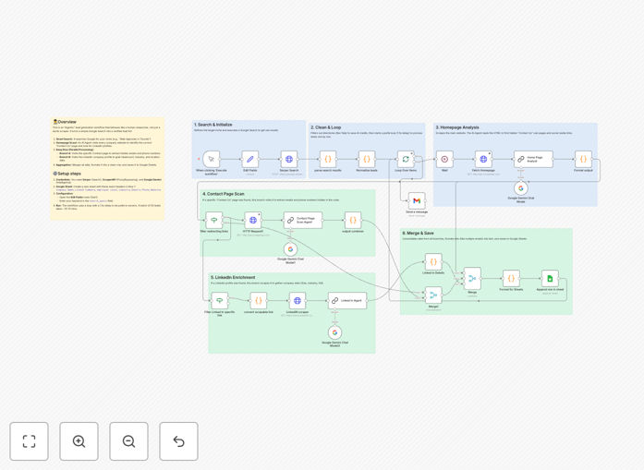Select the yellow Overview sticky note

tap(107, 169)
